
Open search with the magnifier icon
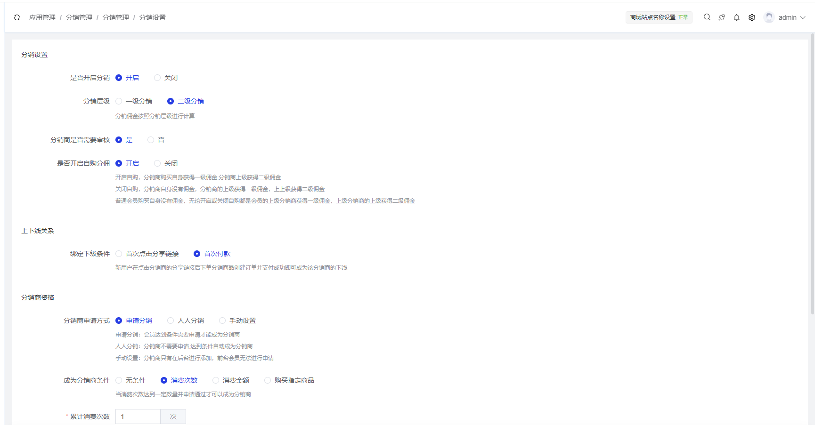click(707, 17)
